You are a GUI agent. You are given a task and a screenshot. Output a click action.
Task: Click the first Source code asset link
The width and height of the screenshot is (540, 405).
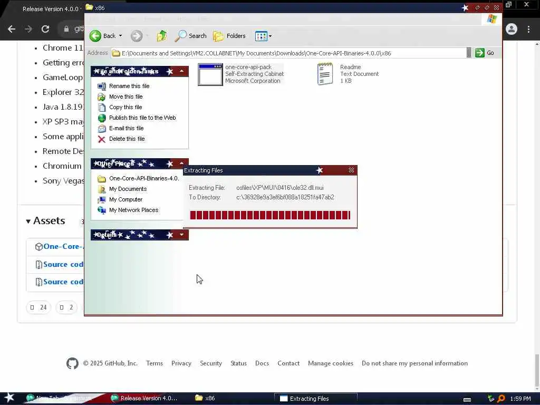point(63,265)
